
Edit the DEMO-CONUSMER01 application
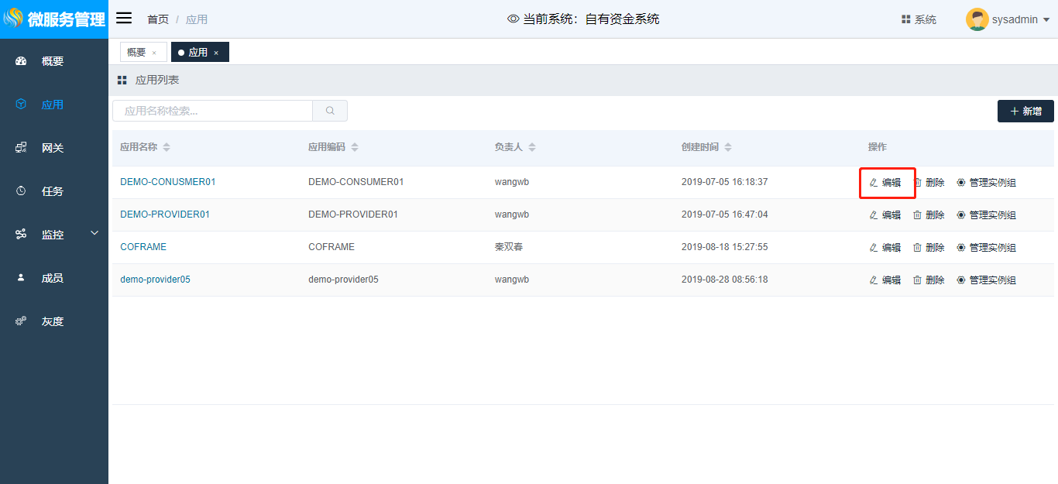pyautogui.click(x=885, y=183)
